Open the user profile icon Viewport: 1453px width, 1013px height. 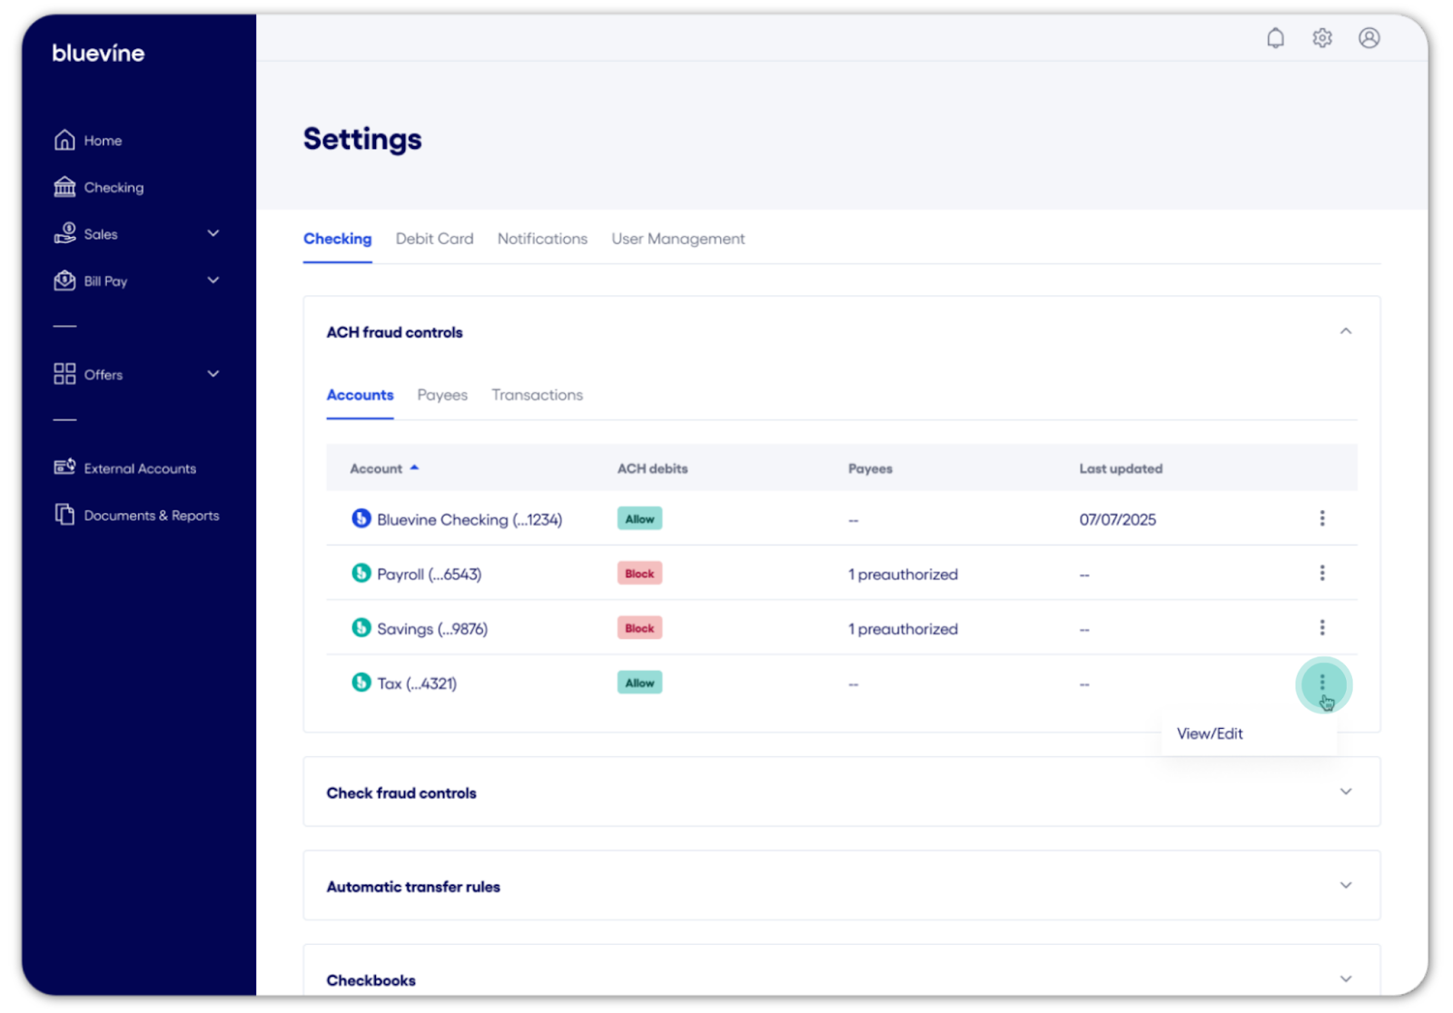point(1369,38)
